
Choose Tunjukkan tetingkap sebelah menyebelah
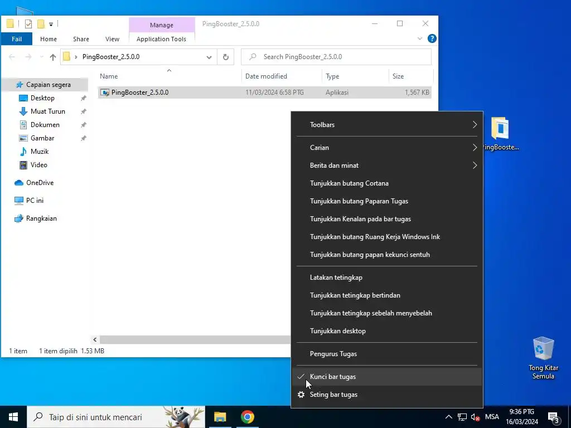pos(387,313)
